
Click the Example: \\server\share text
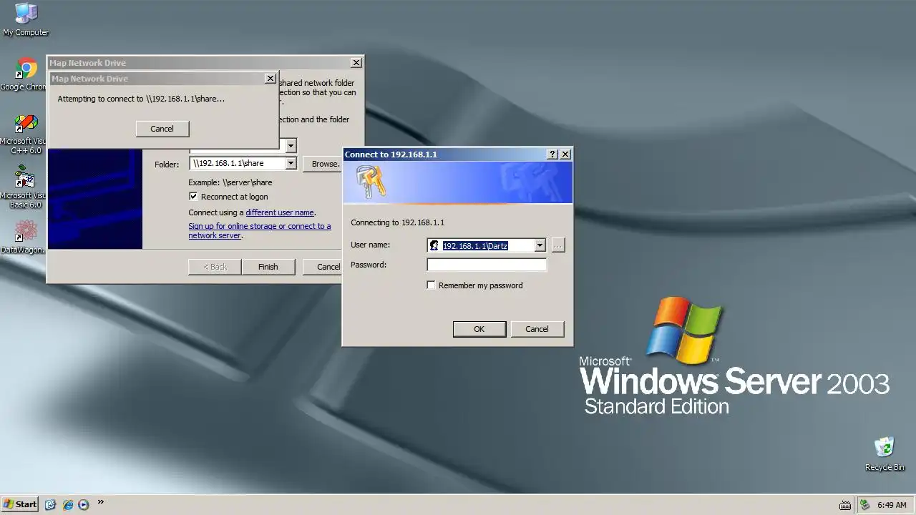(230, 182)
